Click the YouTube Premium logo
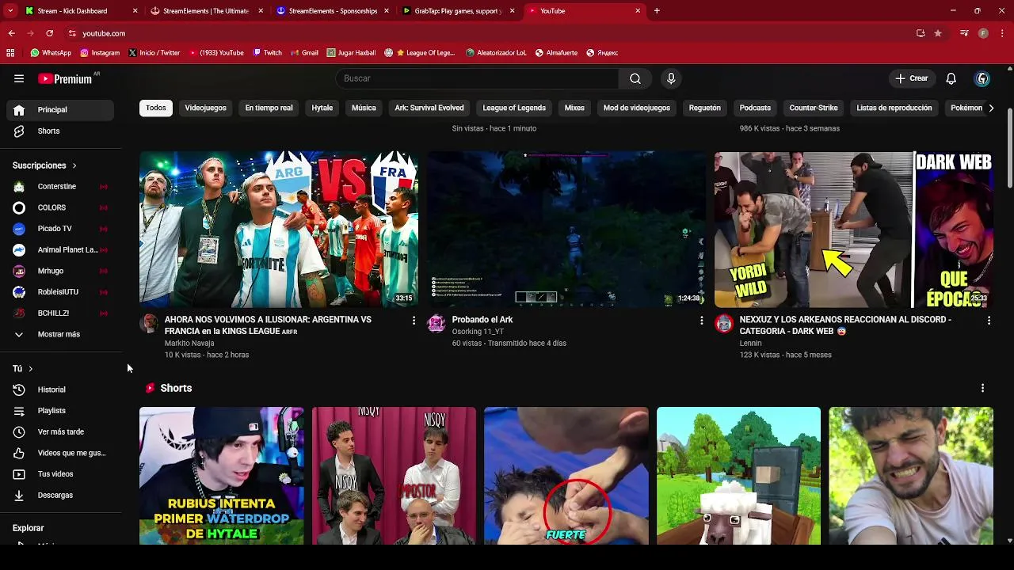The height and width of the screenshot is (570, 1014). [67, 78]
